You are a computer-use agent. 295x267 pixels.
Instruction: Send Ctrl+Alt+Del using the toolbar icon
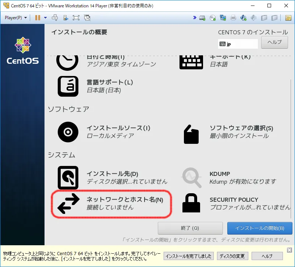[x=55, y=18]
